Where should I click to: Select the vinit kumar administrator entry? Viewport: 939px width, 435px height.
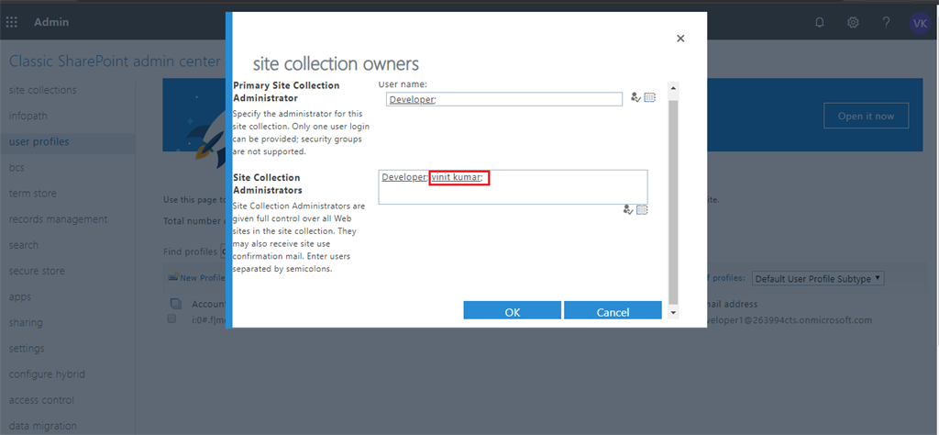point(457,177)
